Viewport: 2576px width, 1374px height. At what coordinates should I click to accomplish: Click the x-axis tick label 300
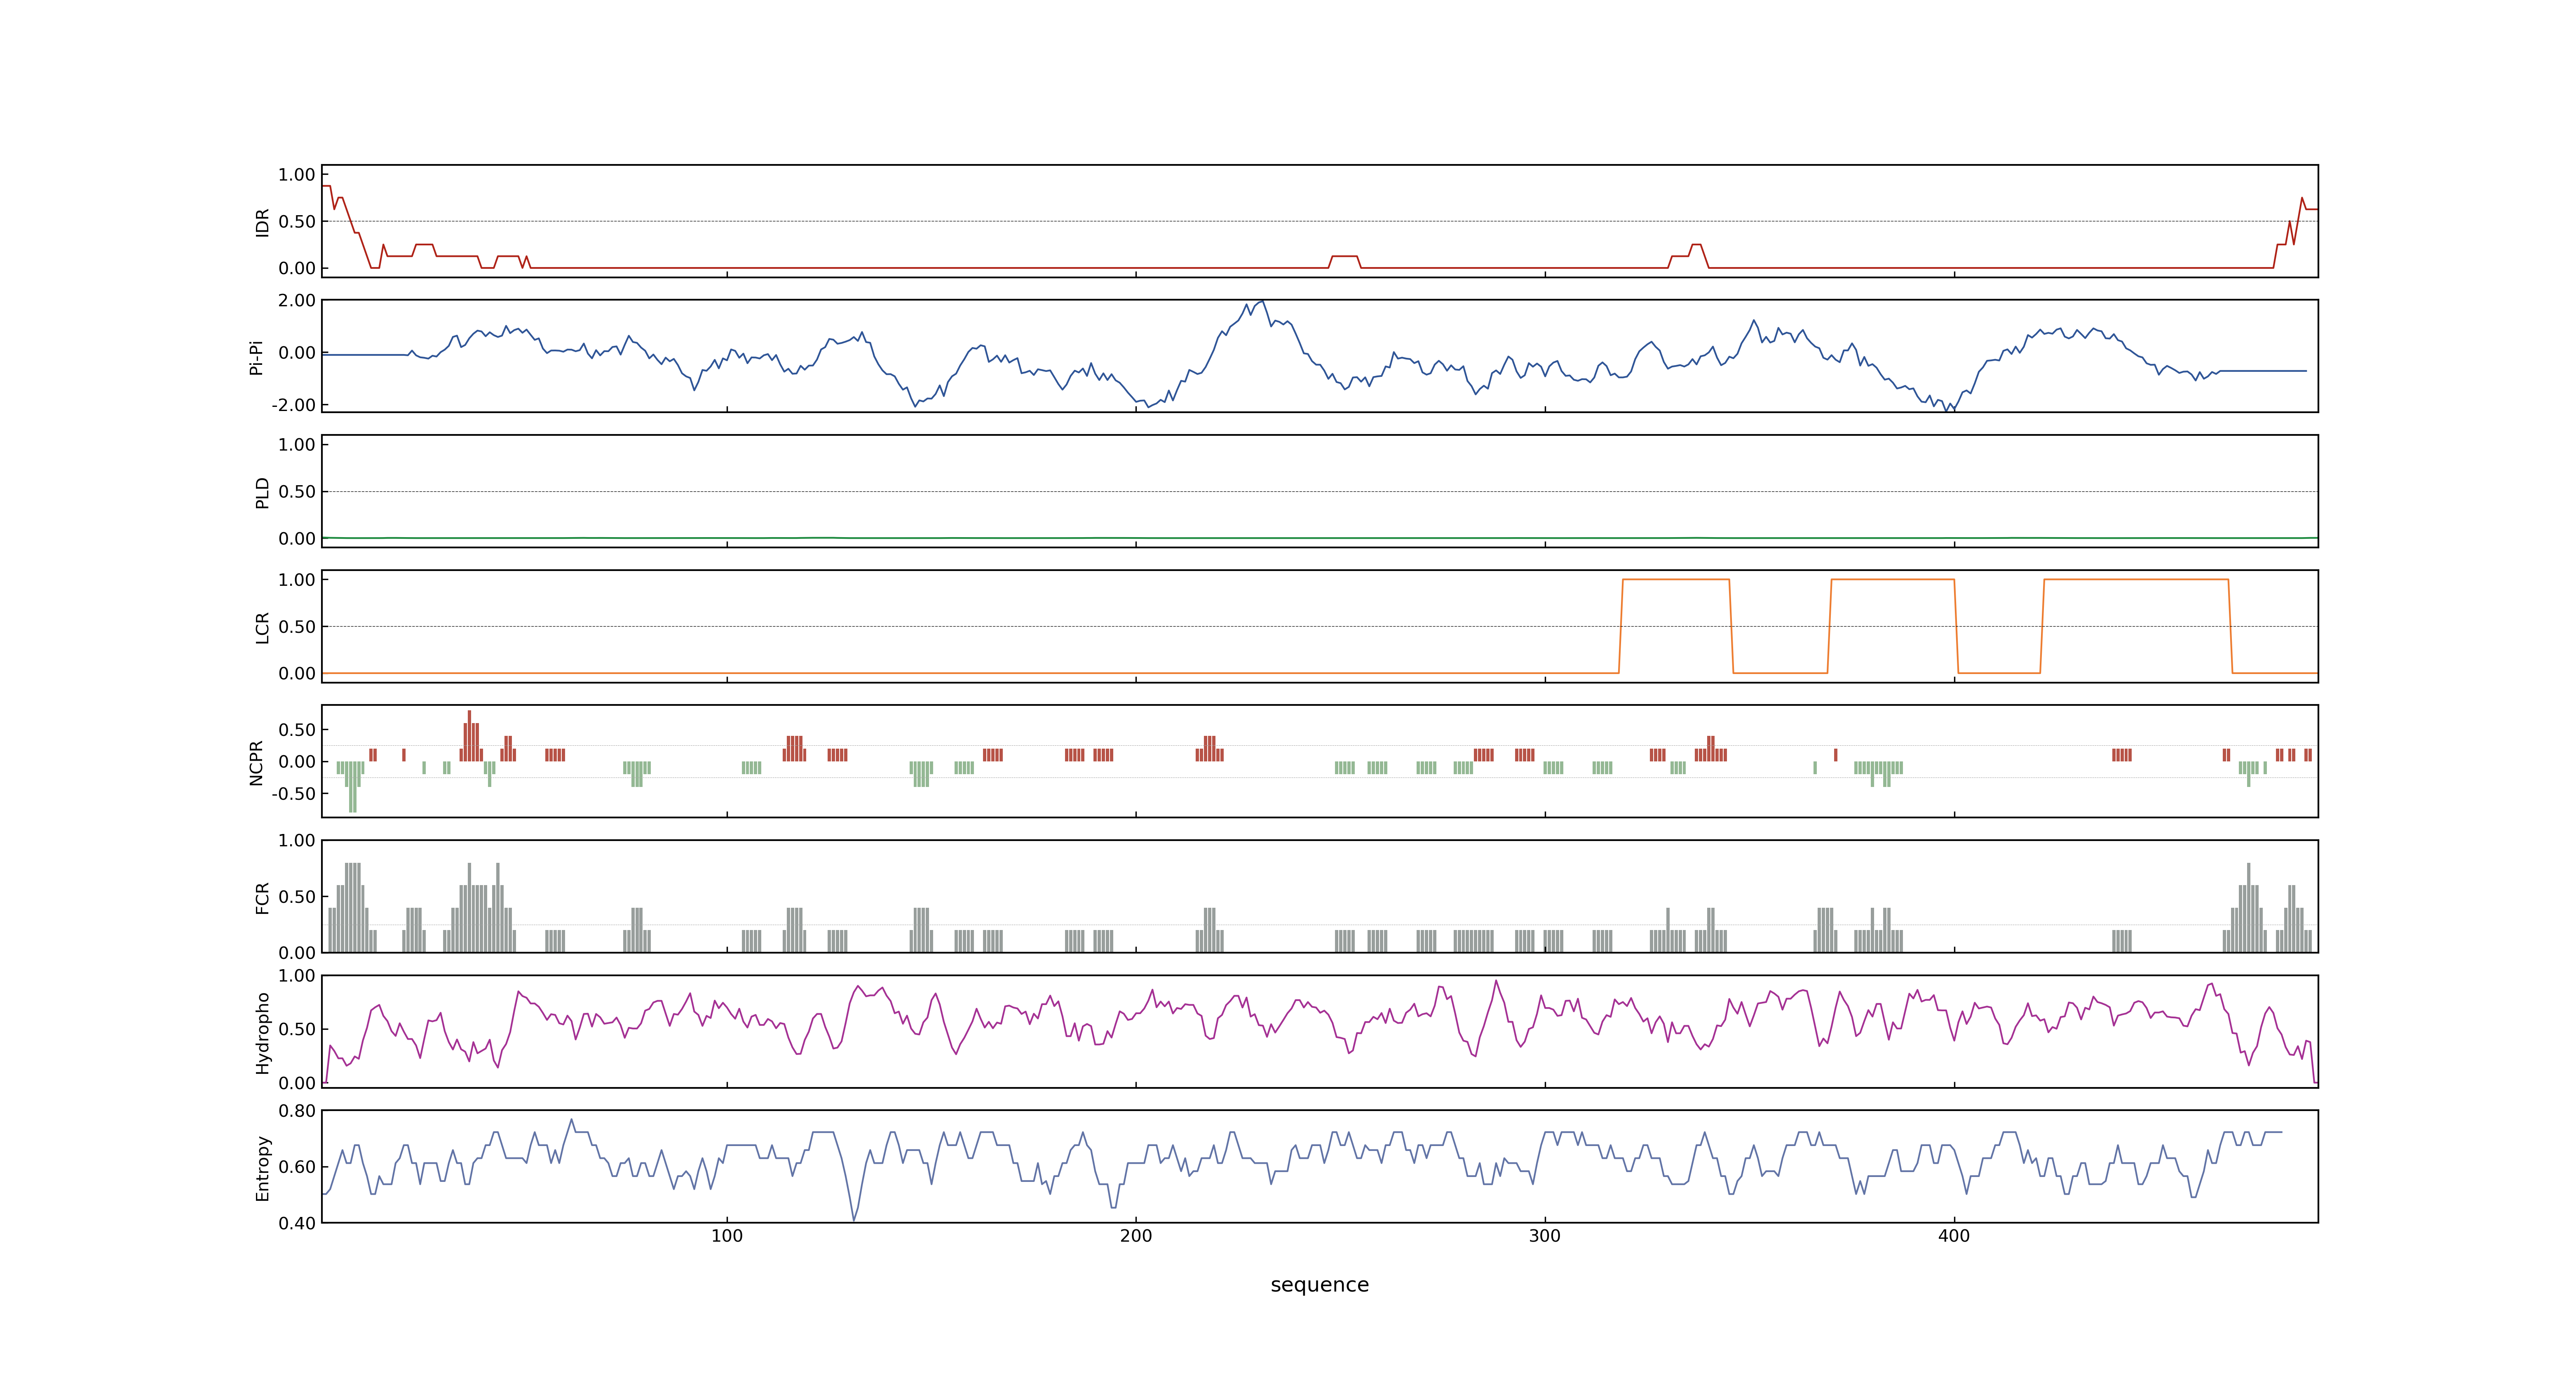tap(1545, 1236)
